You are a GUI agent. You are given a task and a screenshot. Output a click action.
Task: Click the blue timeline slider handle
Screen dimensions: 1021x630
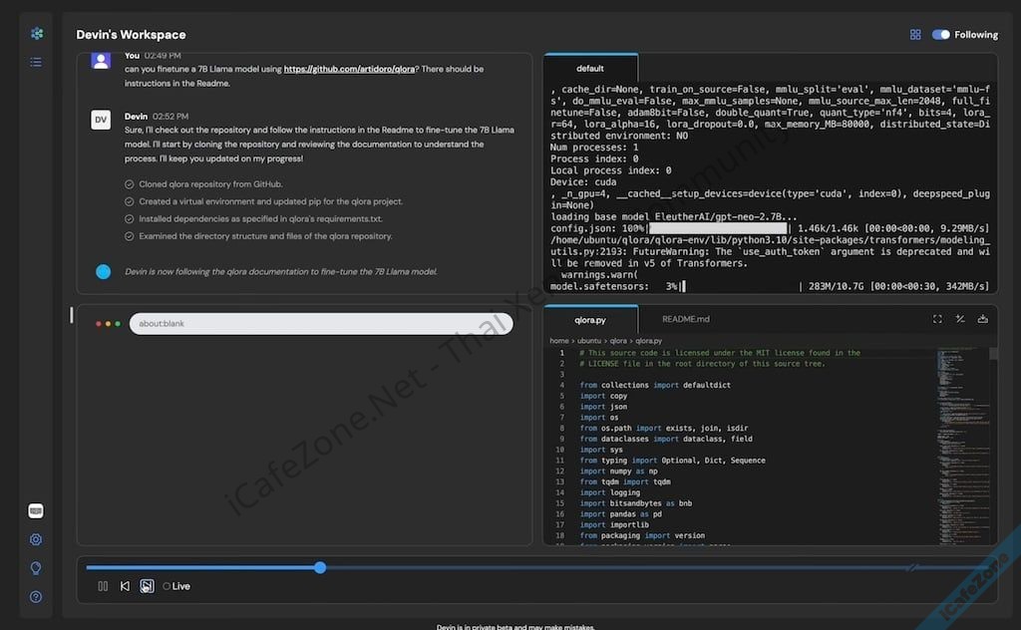(320, 567)
